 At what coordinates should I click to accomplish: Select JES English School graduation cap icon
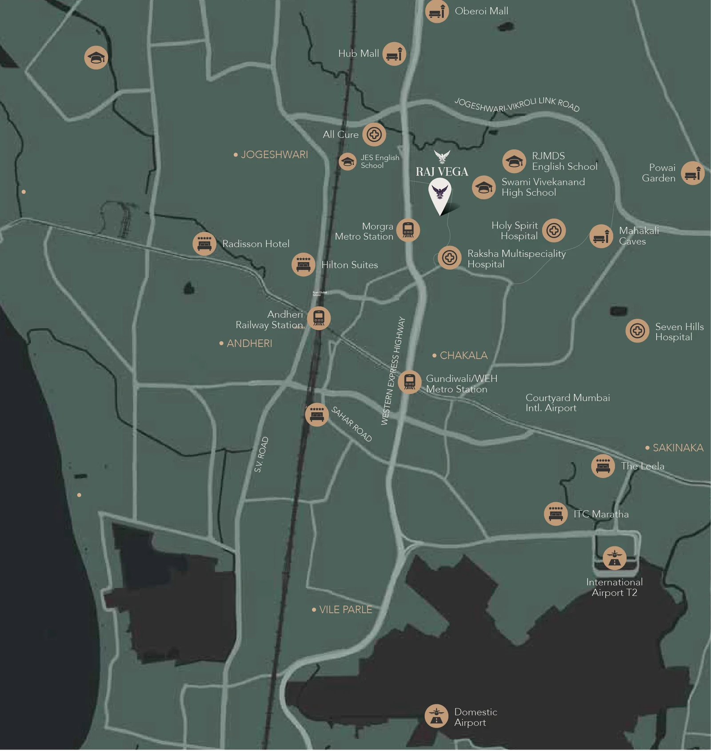[348, 161]
